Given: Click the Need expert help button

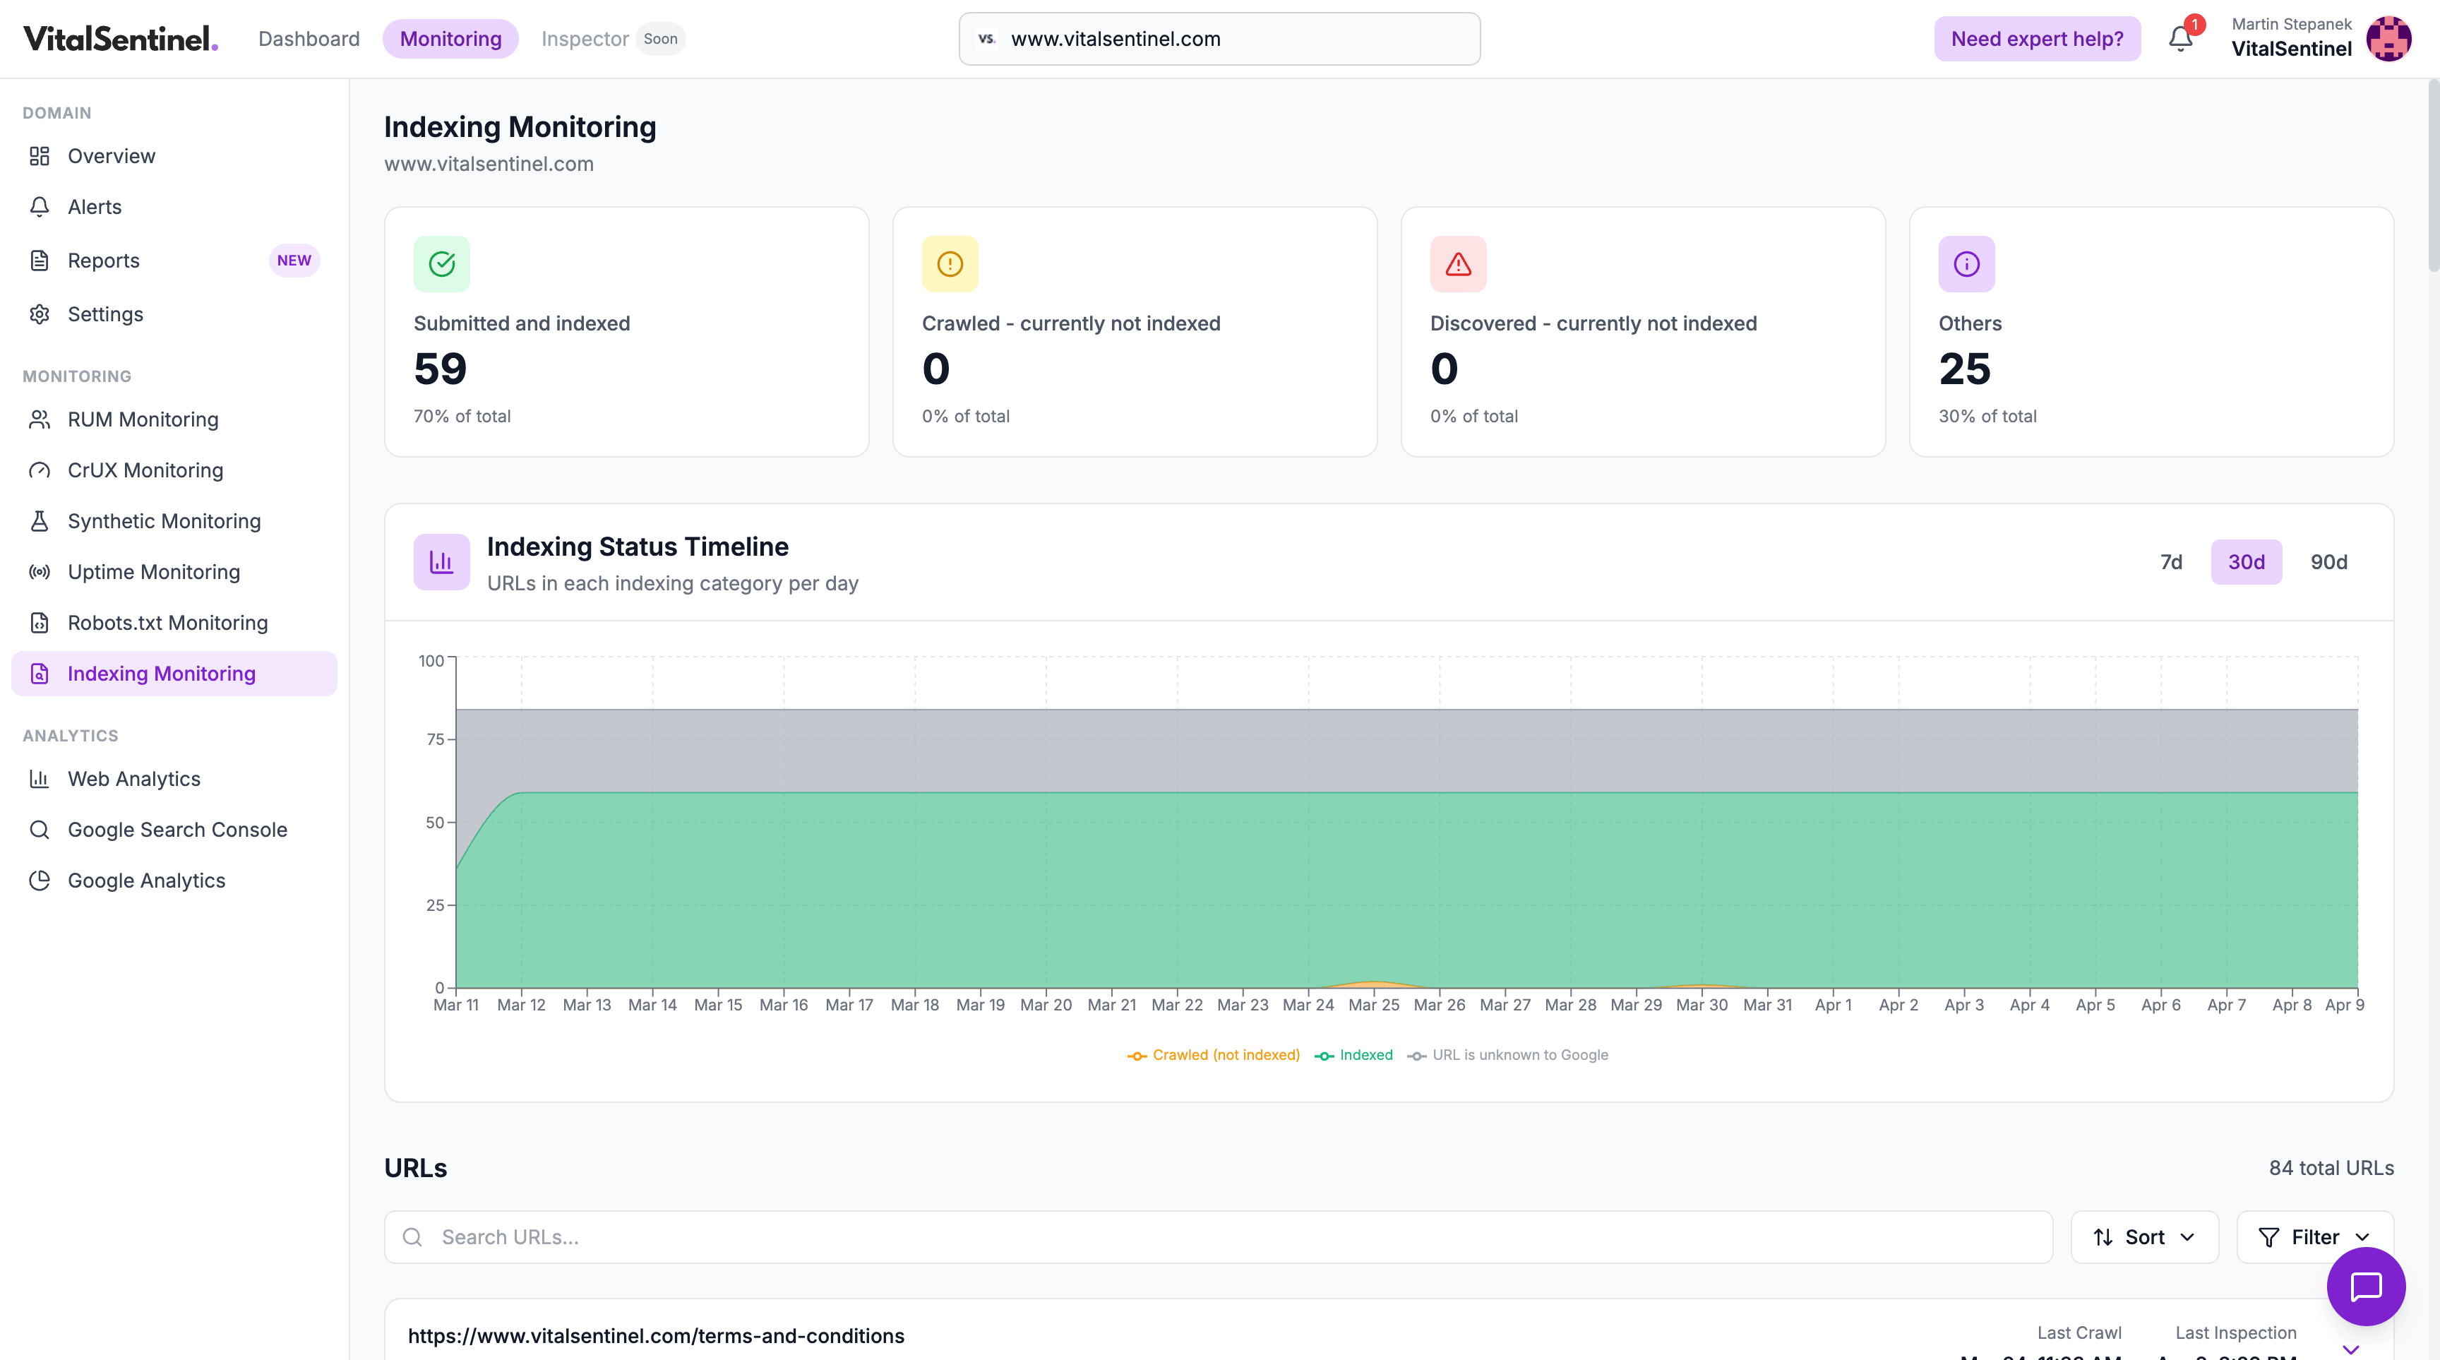Looking at the screenshot, I should pyautogui.click(x=2038, y=39).
